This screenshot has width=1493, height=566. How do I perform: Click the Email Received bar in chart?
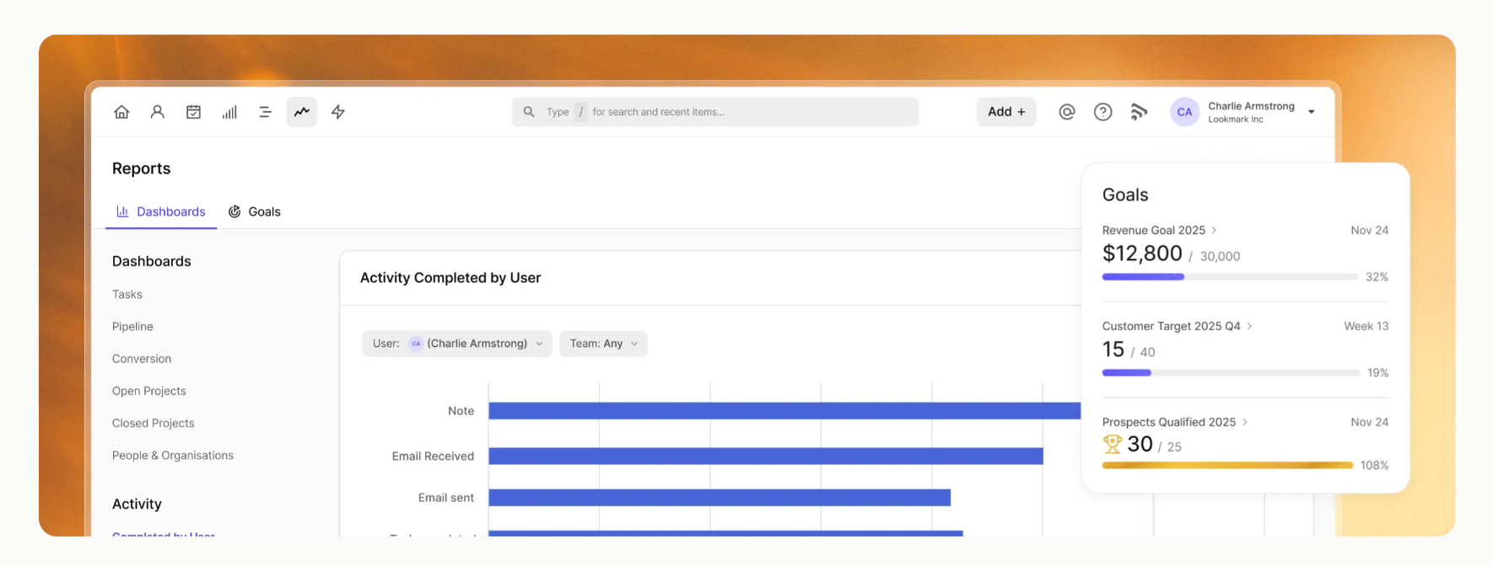[x=766, y=457]
